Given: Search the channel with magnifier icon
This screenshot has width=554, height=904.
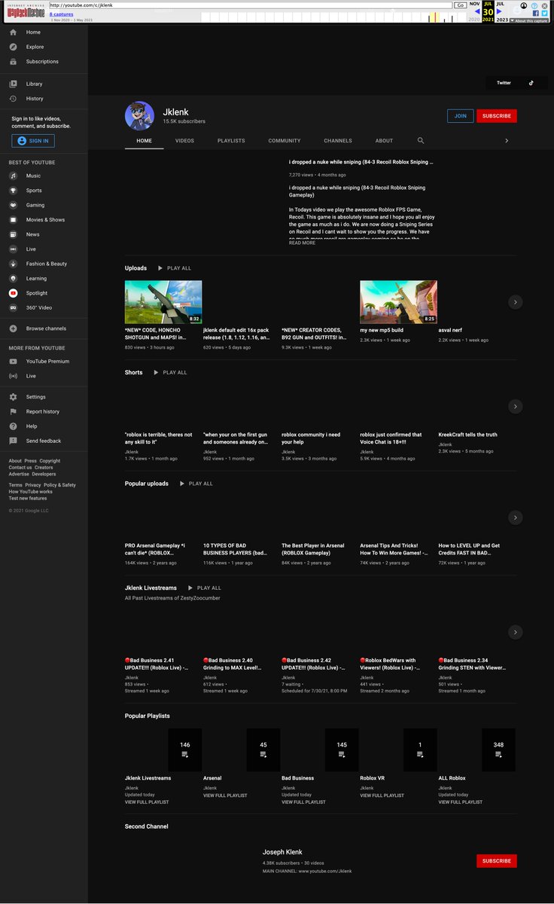Looking at the screenshot, I should [421, 141].
